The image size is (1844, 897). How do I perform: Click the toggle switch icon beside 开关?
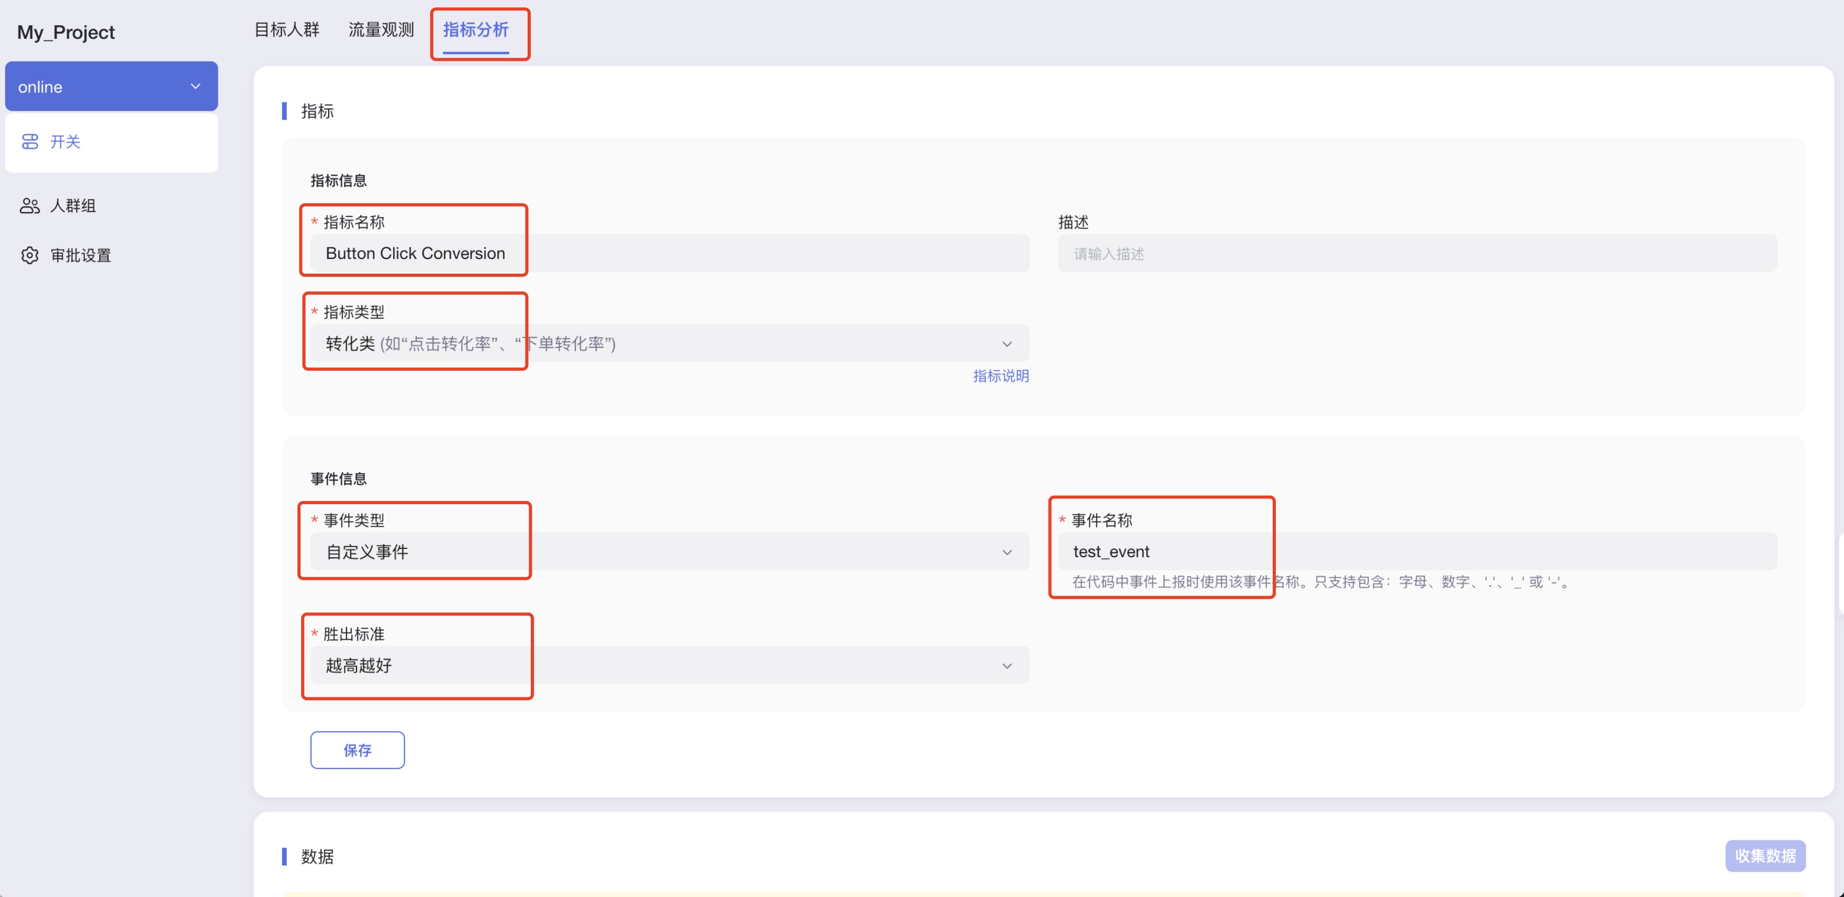[x=30, y=142]
